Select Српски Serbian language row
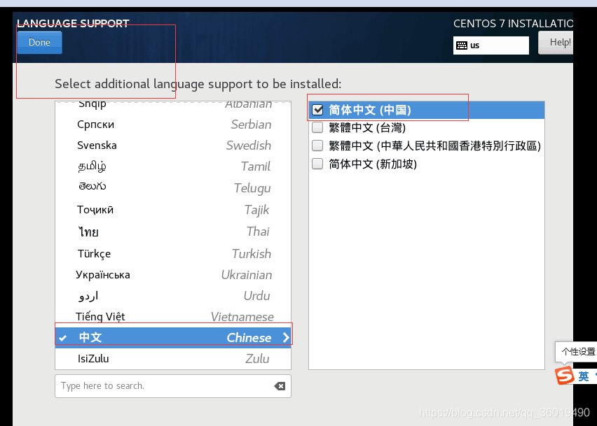The width and height of the screenshot is (597, 426). [x=173, y=125]
